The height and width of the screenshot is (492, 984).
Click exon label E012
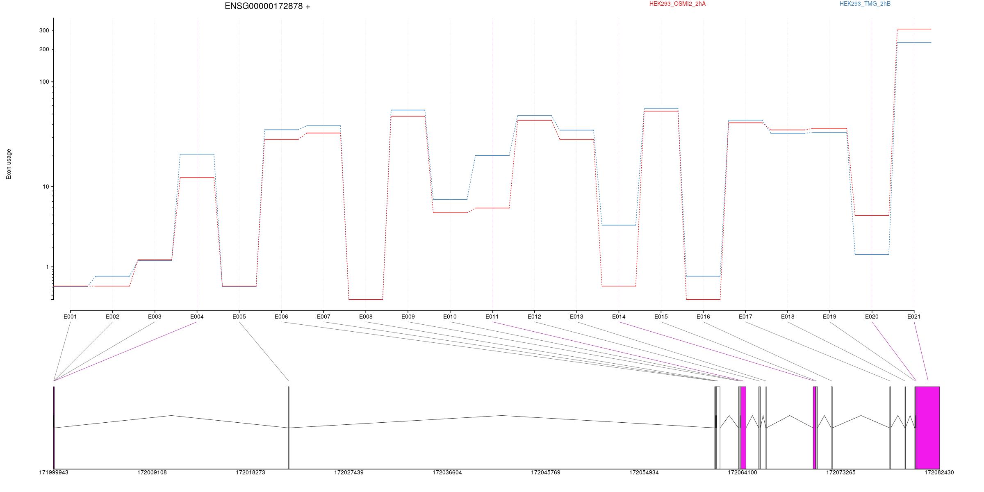point(534,317)
